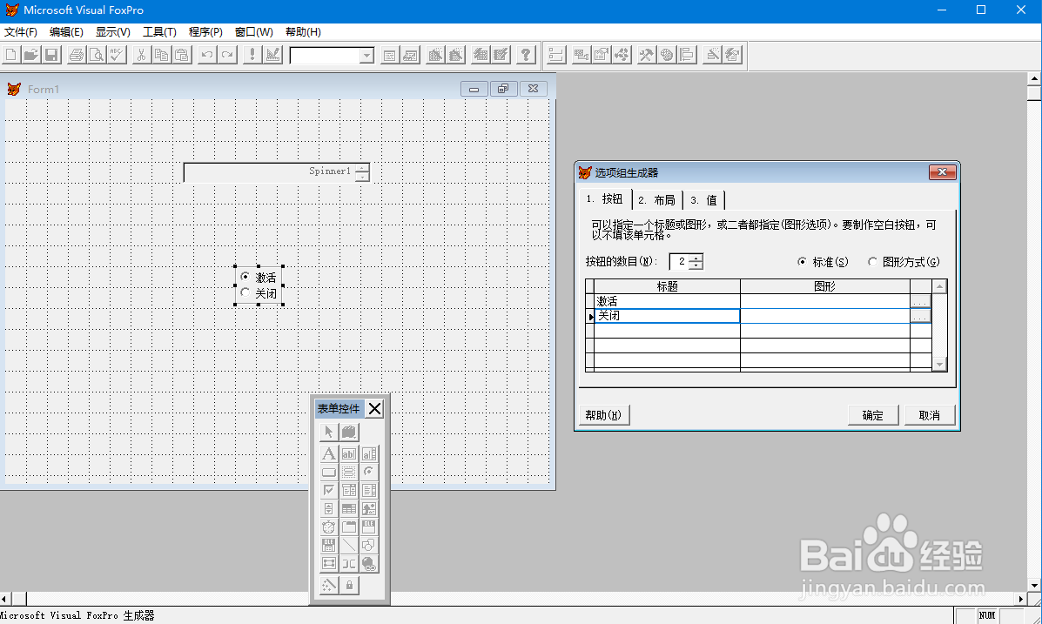Screen dimensions: 1042x624
Task: Click the Print Preview toolbar icon
Action: [x=97, y=55]
